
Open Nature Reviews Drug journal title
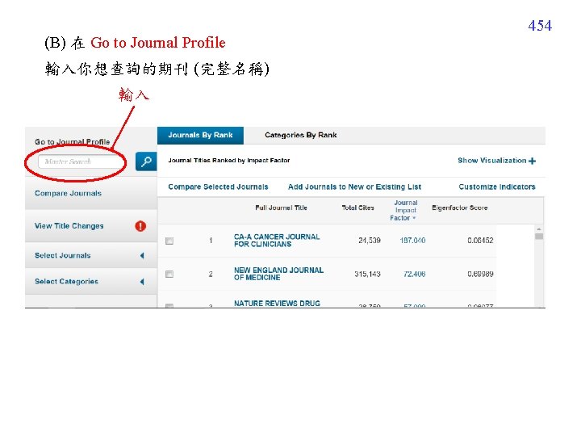click(277, 304)
